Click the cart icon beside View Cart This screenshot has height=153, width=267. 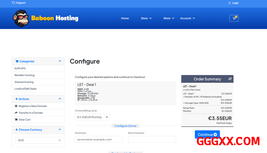16,120
